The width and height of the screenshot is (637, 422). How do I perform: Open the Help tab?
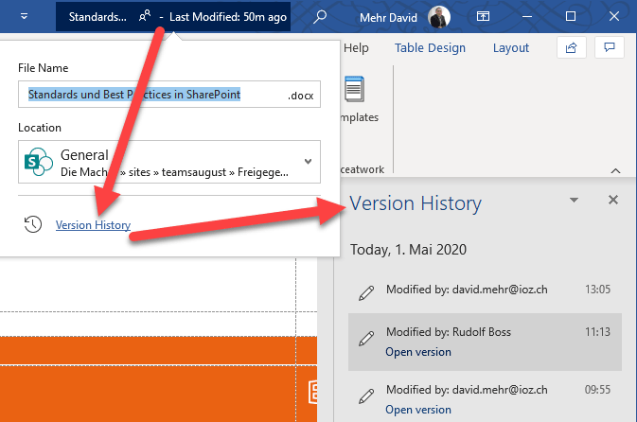pos(356,48)
